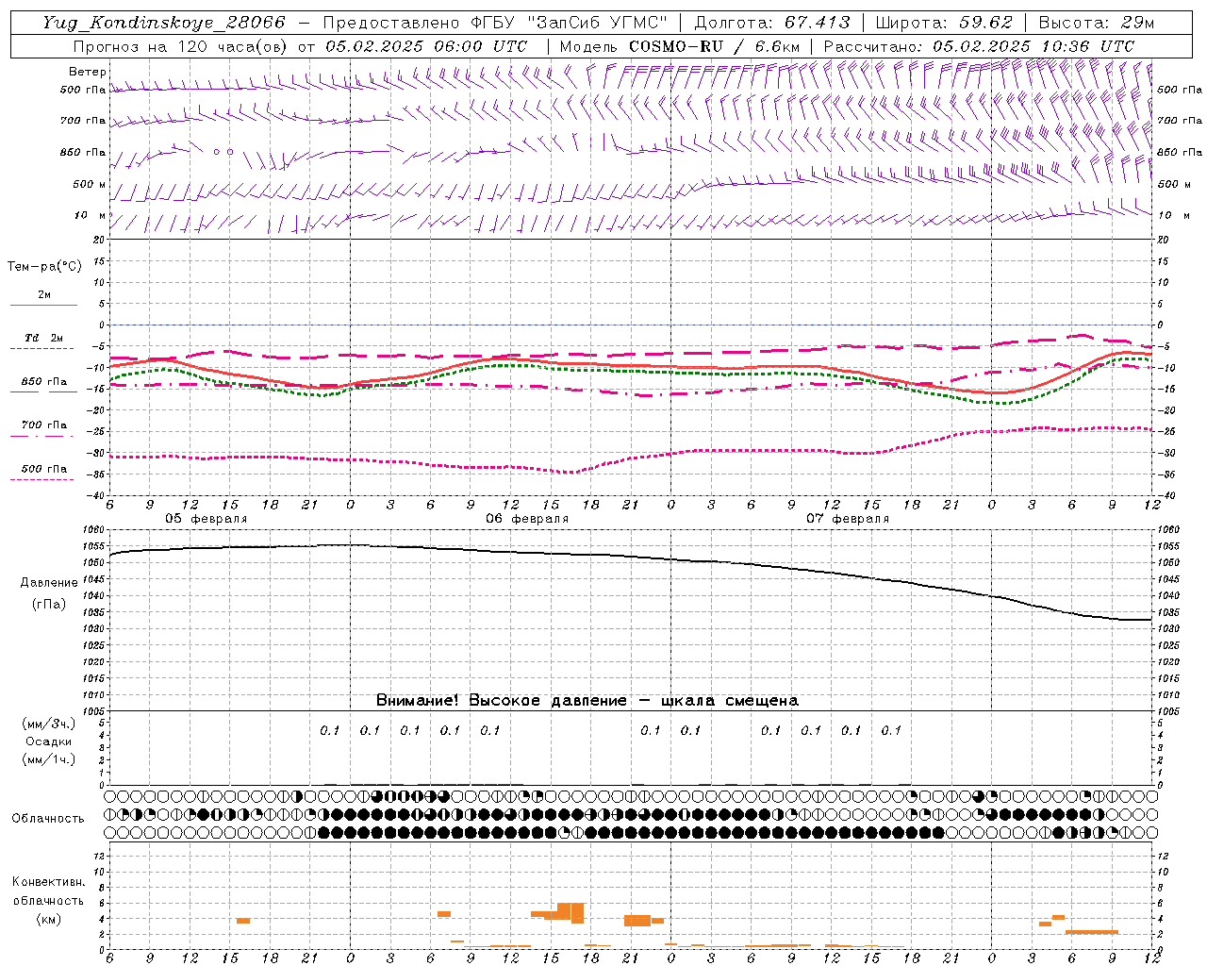The width and height of the screenshot is (1207, 966).
Task: Click the dotted pink line sample under 500 гПа legend
Action: point(42,480)
